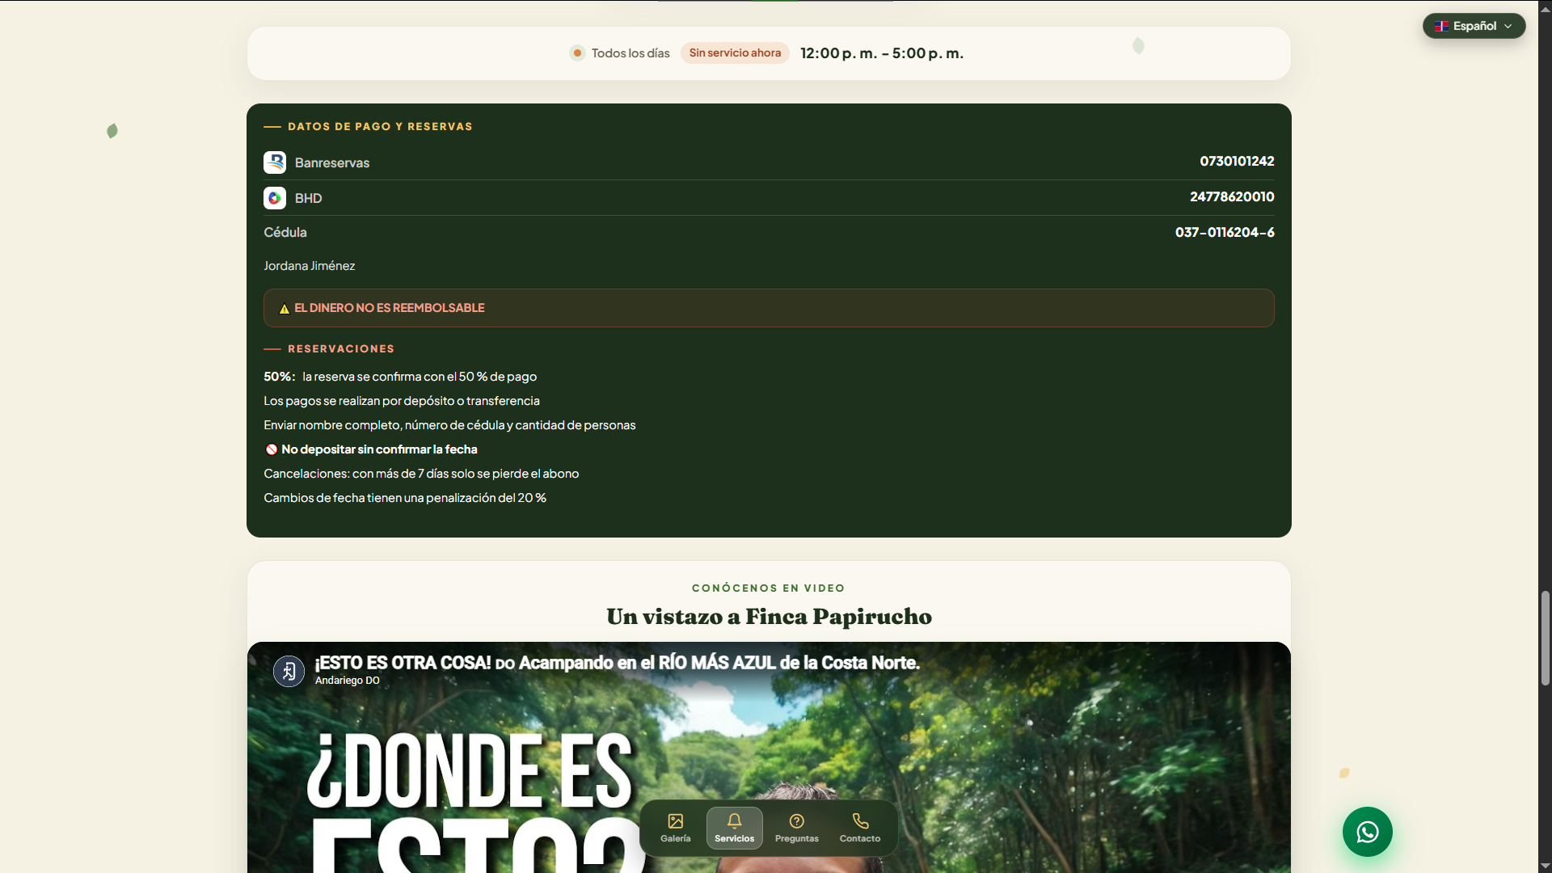Click the BHD bank logo icon
The width and height of the screenshot is (1552, 873).
[275, 198]
